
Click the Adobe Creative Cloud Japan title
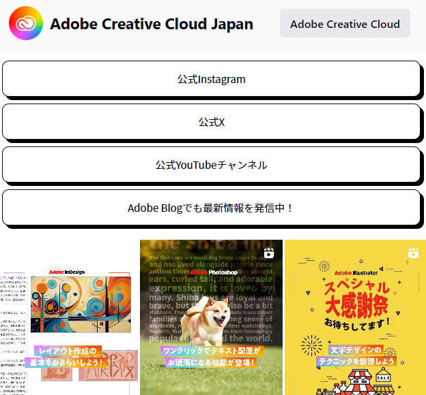pyautogui.click(x=152, y=25)
